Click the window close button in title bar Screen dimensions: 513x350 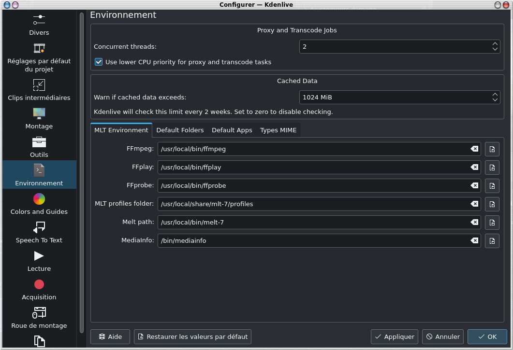[506, 5]
